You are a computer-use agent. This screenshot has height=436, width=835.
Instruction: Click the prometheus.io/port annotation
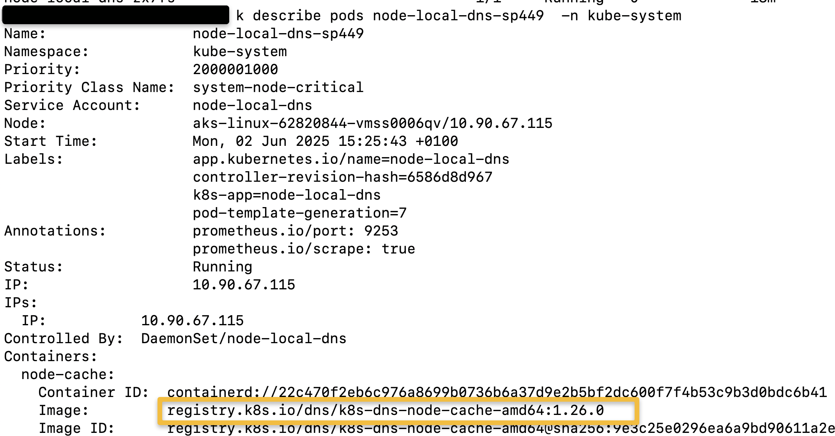295,231
